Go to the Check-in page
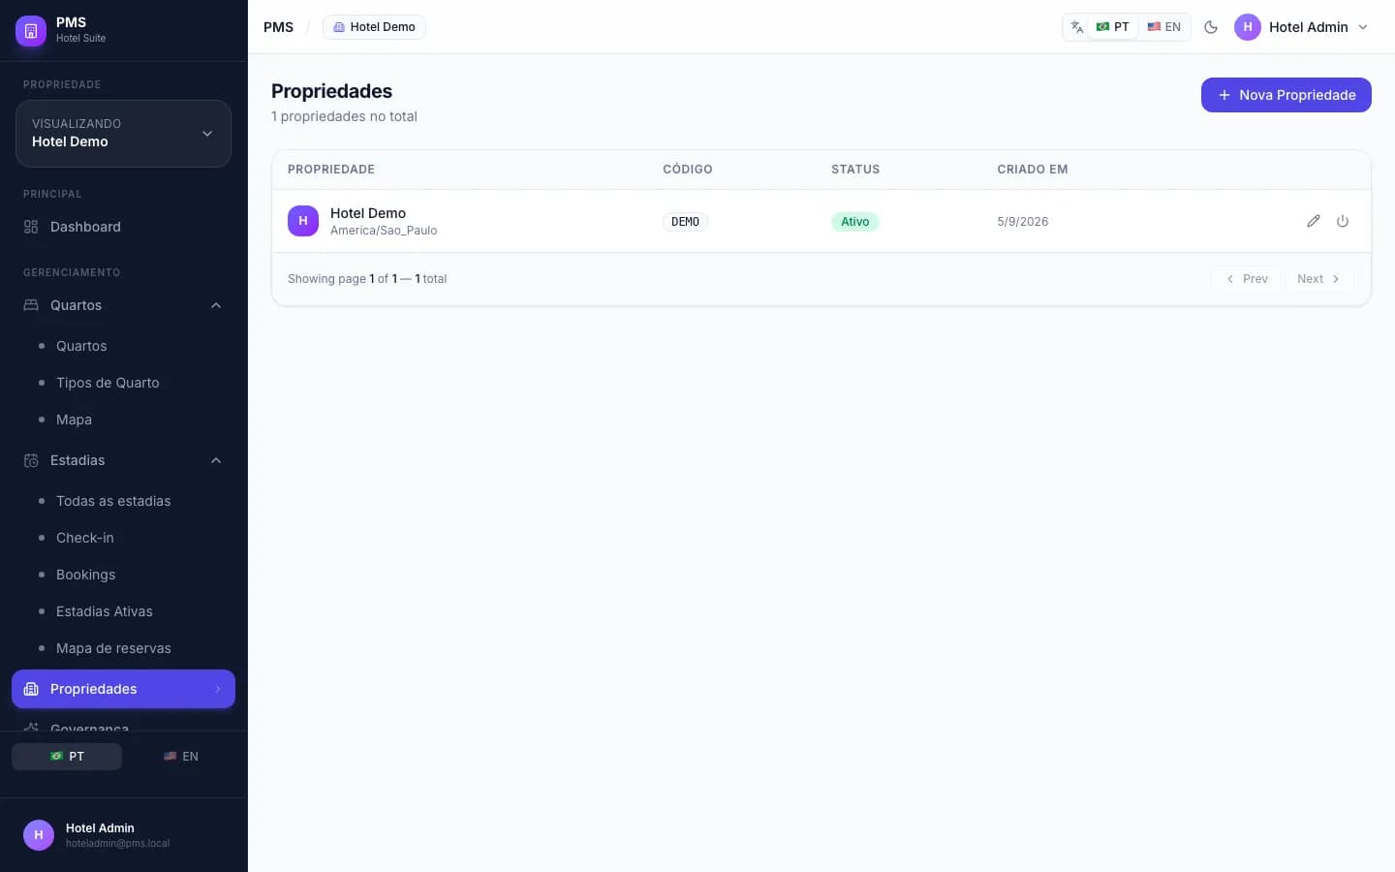 85,538
